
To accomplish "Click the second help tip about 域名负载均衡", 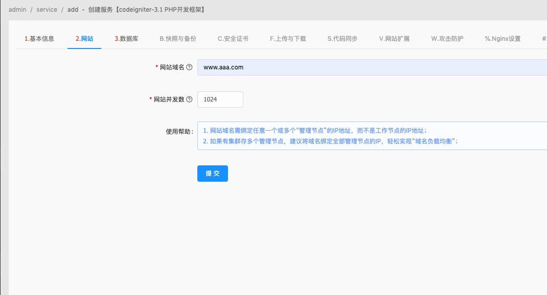I will tap(330, 141).
